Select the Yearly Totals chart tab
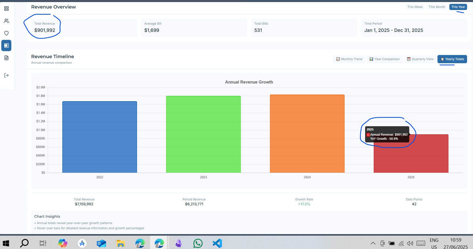Viewport: 473px width, 249px height. (452, 59)
